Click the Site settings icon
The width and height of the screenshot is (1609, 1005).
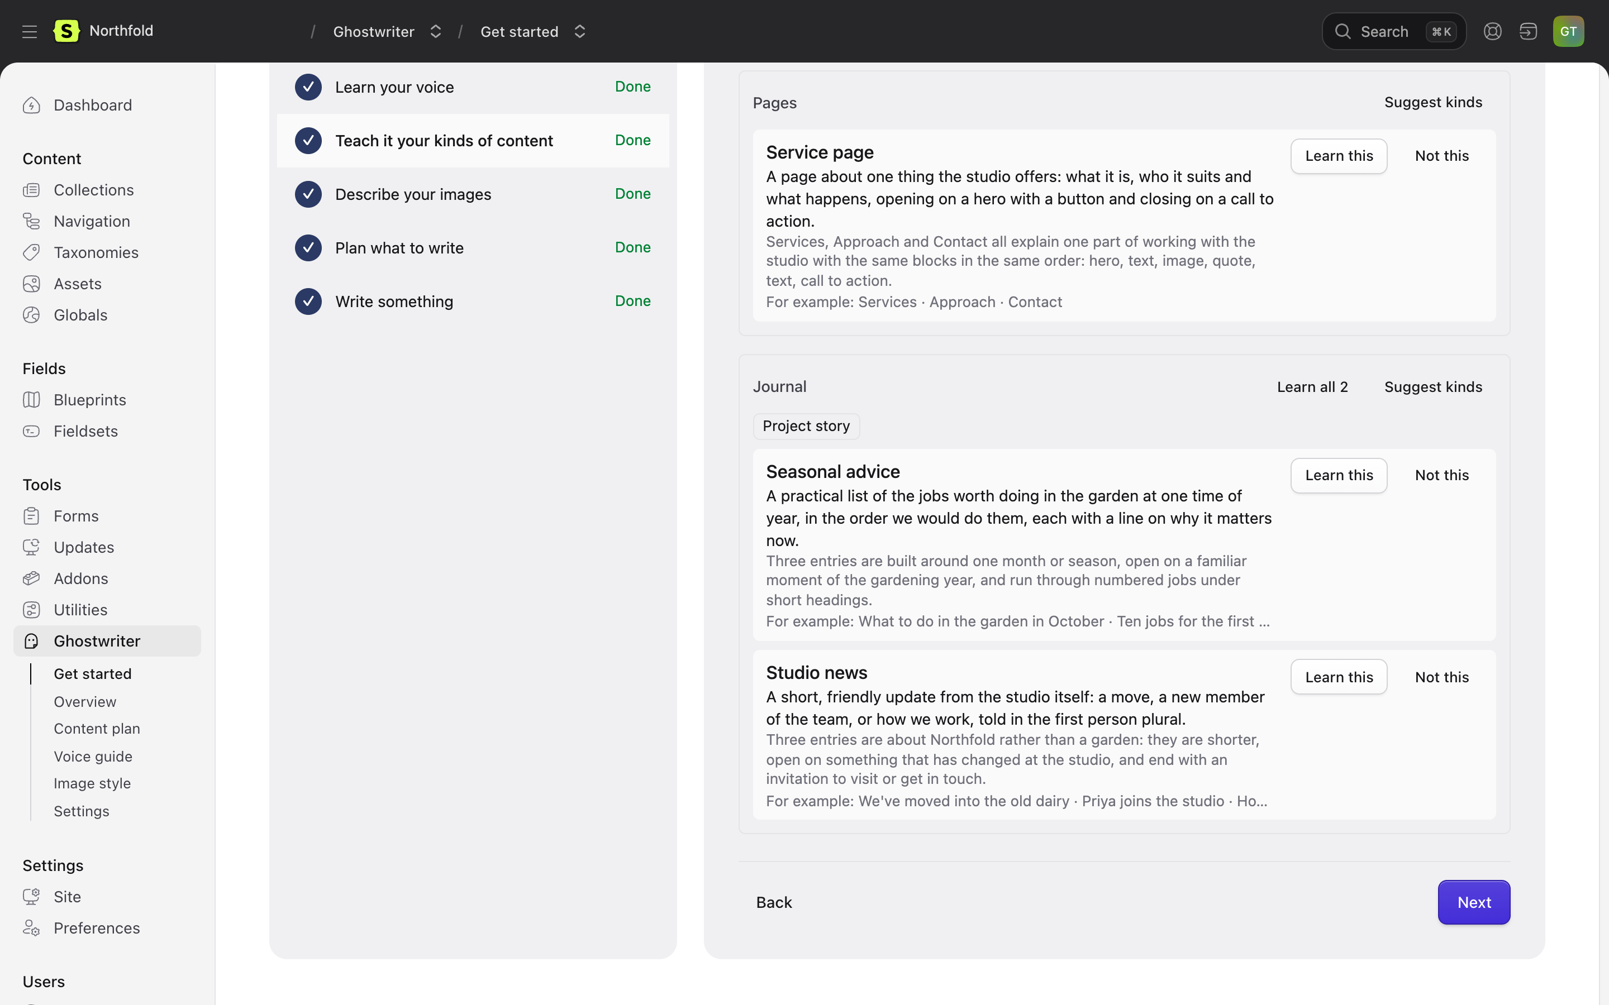pyautogui.click(x=31, y=897)
